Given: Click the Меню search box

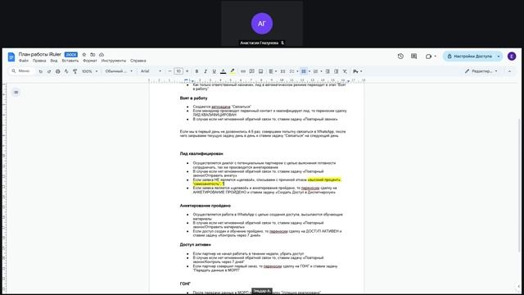Looking at the screenshot, I should 21,71.
